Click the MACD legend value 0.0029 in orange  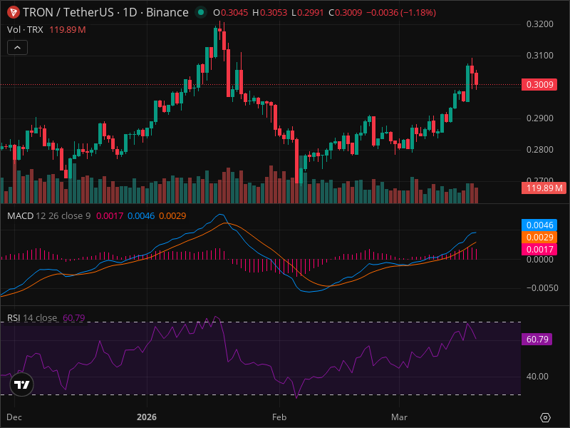click(172, 216)
